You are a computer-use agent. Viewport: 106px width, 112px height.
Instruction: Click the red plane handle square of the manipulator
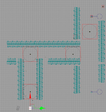coord(32,106)
